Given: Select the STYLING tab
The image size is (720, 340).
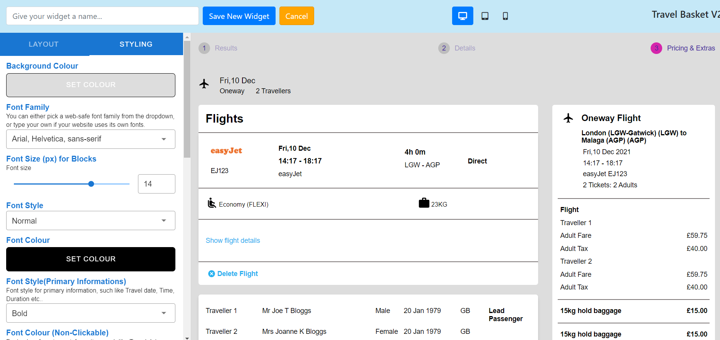Looking at the screenshot, I should click(136, 44).
